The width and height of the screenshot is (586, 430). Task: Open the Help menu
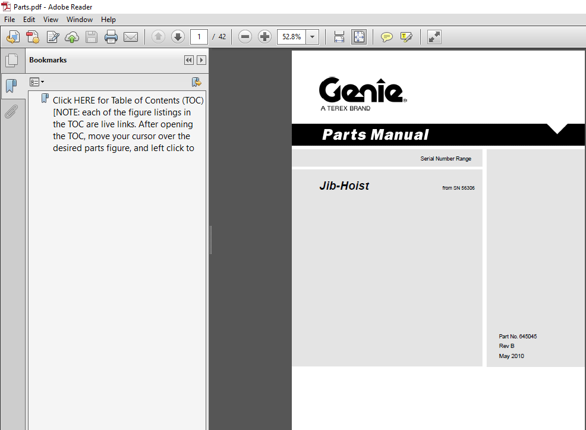click(108, 20)
